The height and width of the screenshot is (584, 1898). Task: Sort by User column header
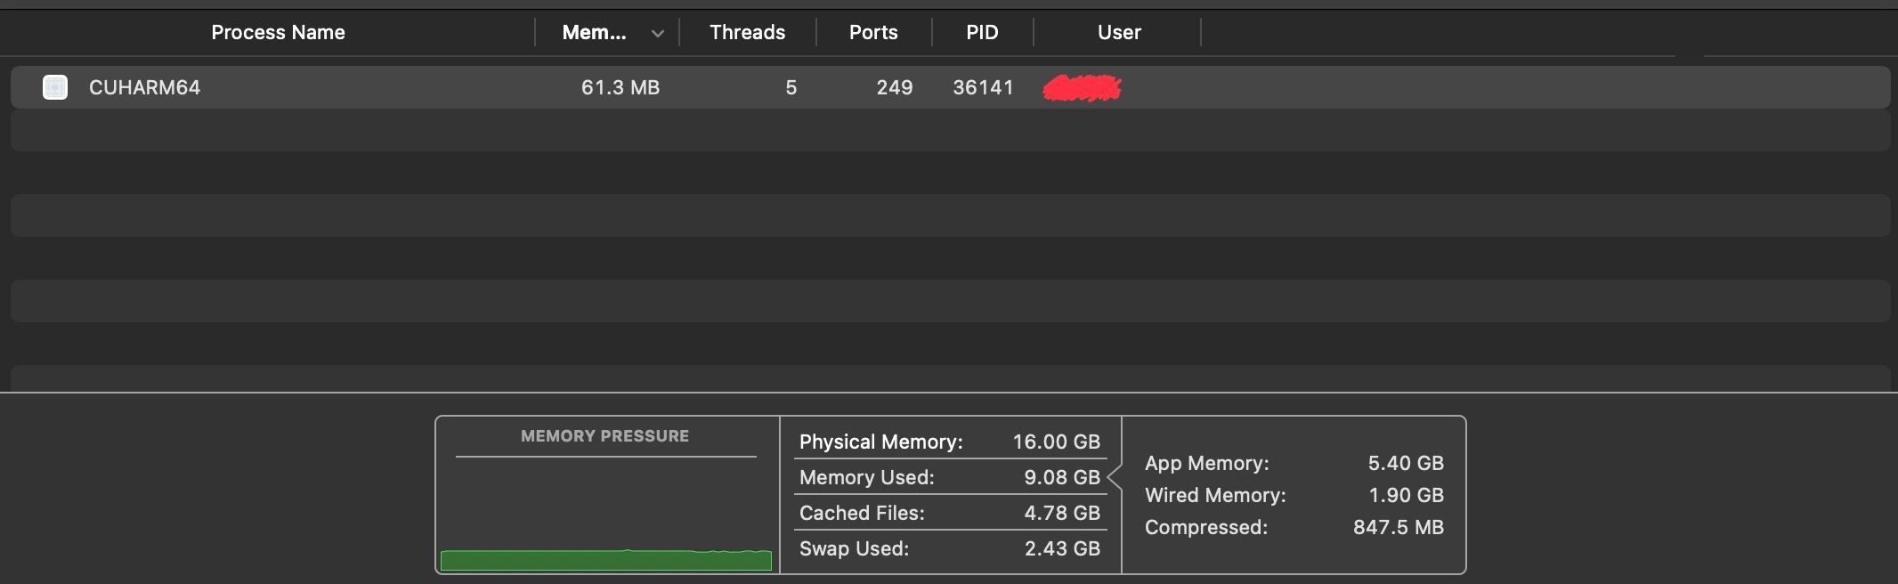[1119, 33]
